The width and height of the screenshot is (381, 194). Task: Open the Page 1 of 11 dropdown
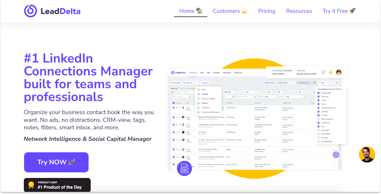coord(270,83)
